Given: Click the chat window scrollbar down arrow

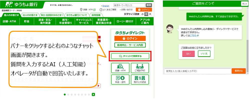Looking at the screenshot, I should click(x=248, y=73).
